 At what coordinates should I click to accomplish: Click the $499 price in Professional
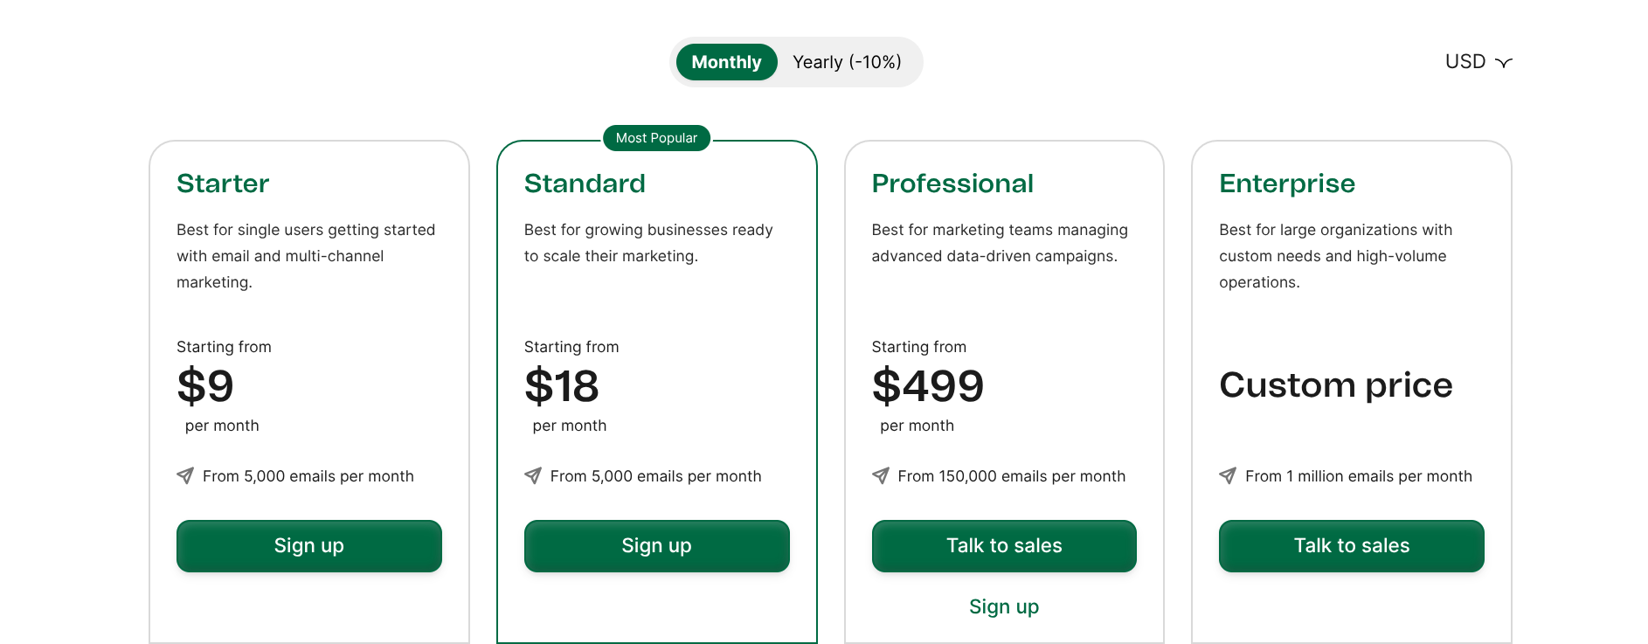928,386
